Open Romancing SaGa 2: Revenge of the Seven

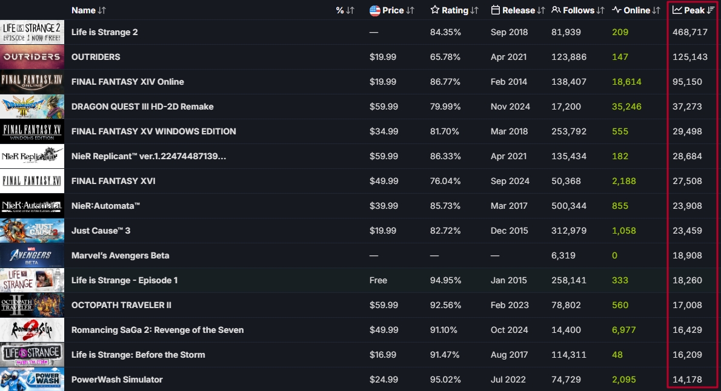(158, 330)
